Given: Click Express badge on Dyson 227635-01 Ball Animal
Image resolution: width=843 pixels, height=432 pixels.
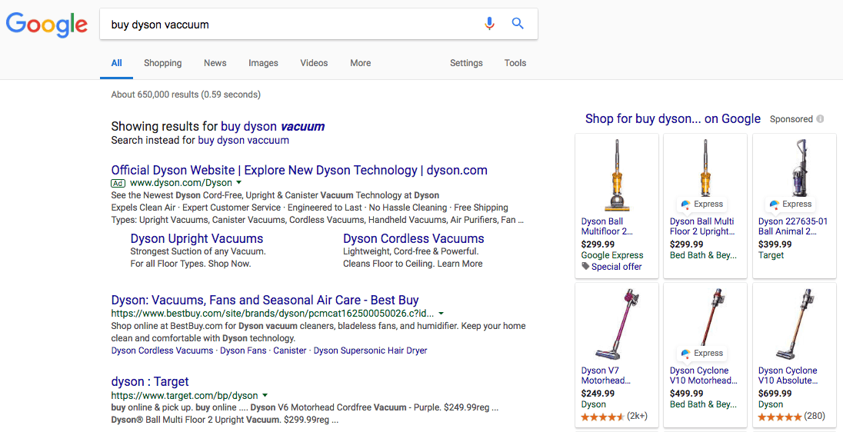Looking at the screenshot, I should point(791,204).
